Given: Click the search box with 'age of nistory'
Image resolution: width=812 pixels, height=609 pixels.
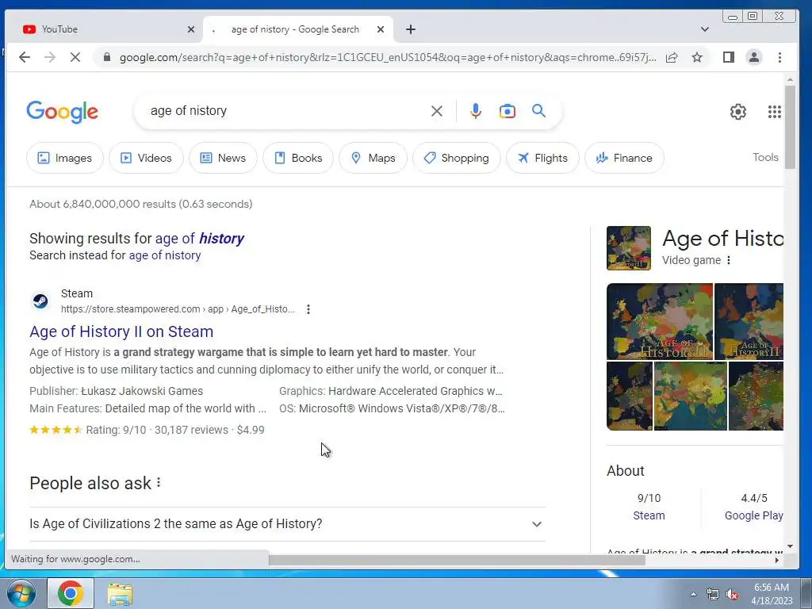Looking at the screenshot, I should tap(285, 111).
